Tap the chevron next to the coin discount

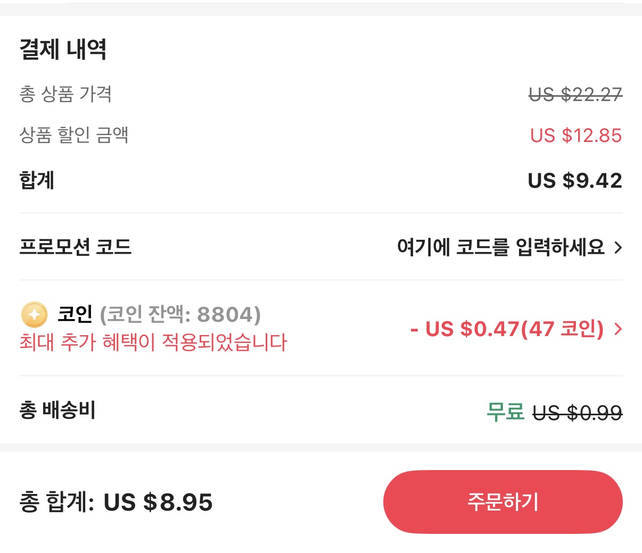pos(618,330)
